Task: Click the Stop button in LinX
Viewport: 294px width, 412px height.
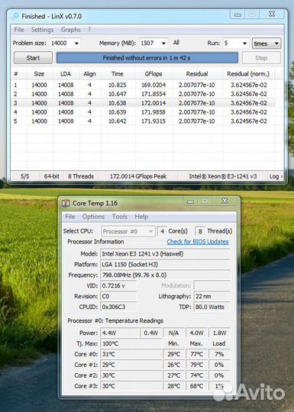Action: [261, 58]
